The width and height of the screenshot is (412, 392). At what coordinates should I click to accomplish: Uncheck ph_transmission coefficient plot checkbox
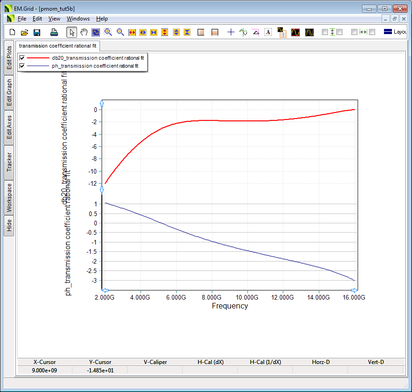tap(21, 66)
